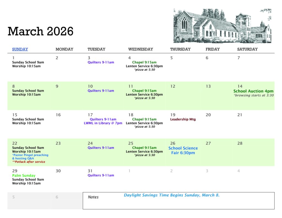Select Quilters 9-11am on March 31

point(101,175)
